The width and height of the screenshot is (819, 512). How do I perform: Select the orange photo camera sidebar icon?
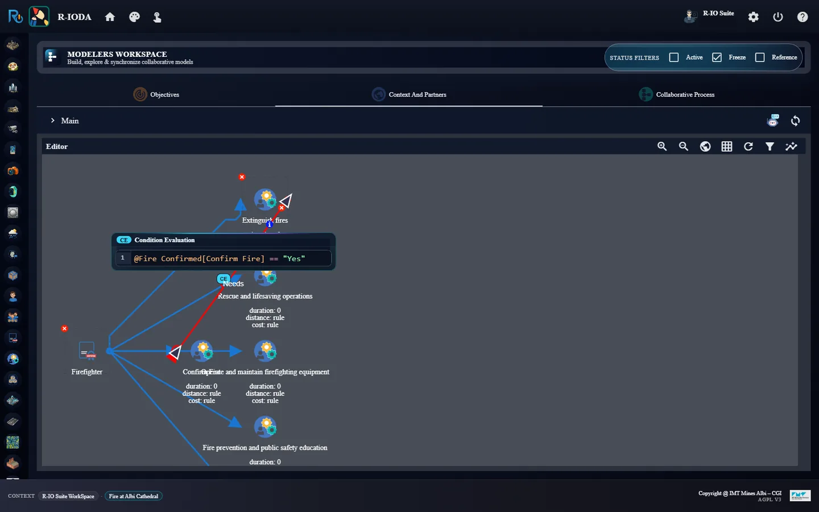(x=13, y=171)
